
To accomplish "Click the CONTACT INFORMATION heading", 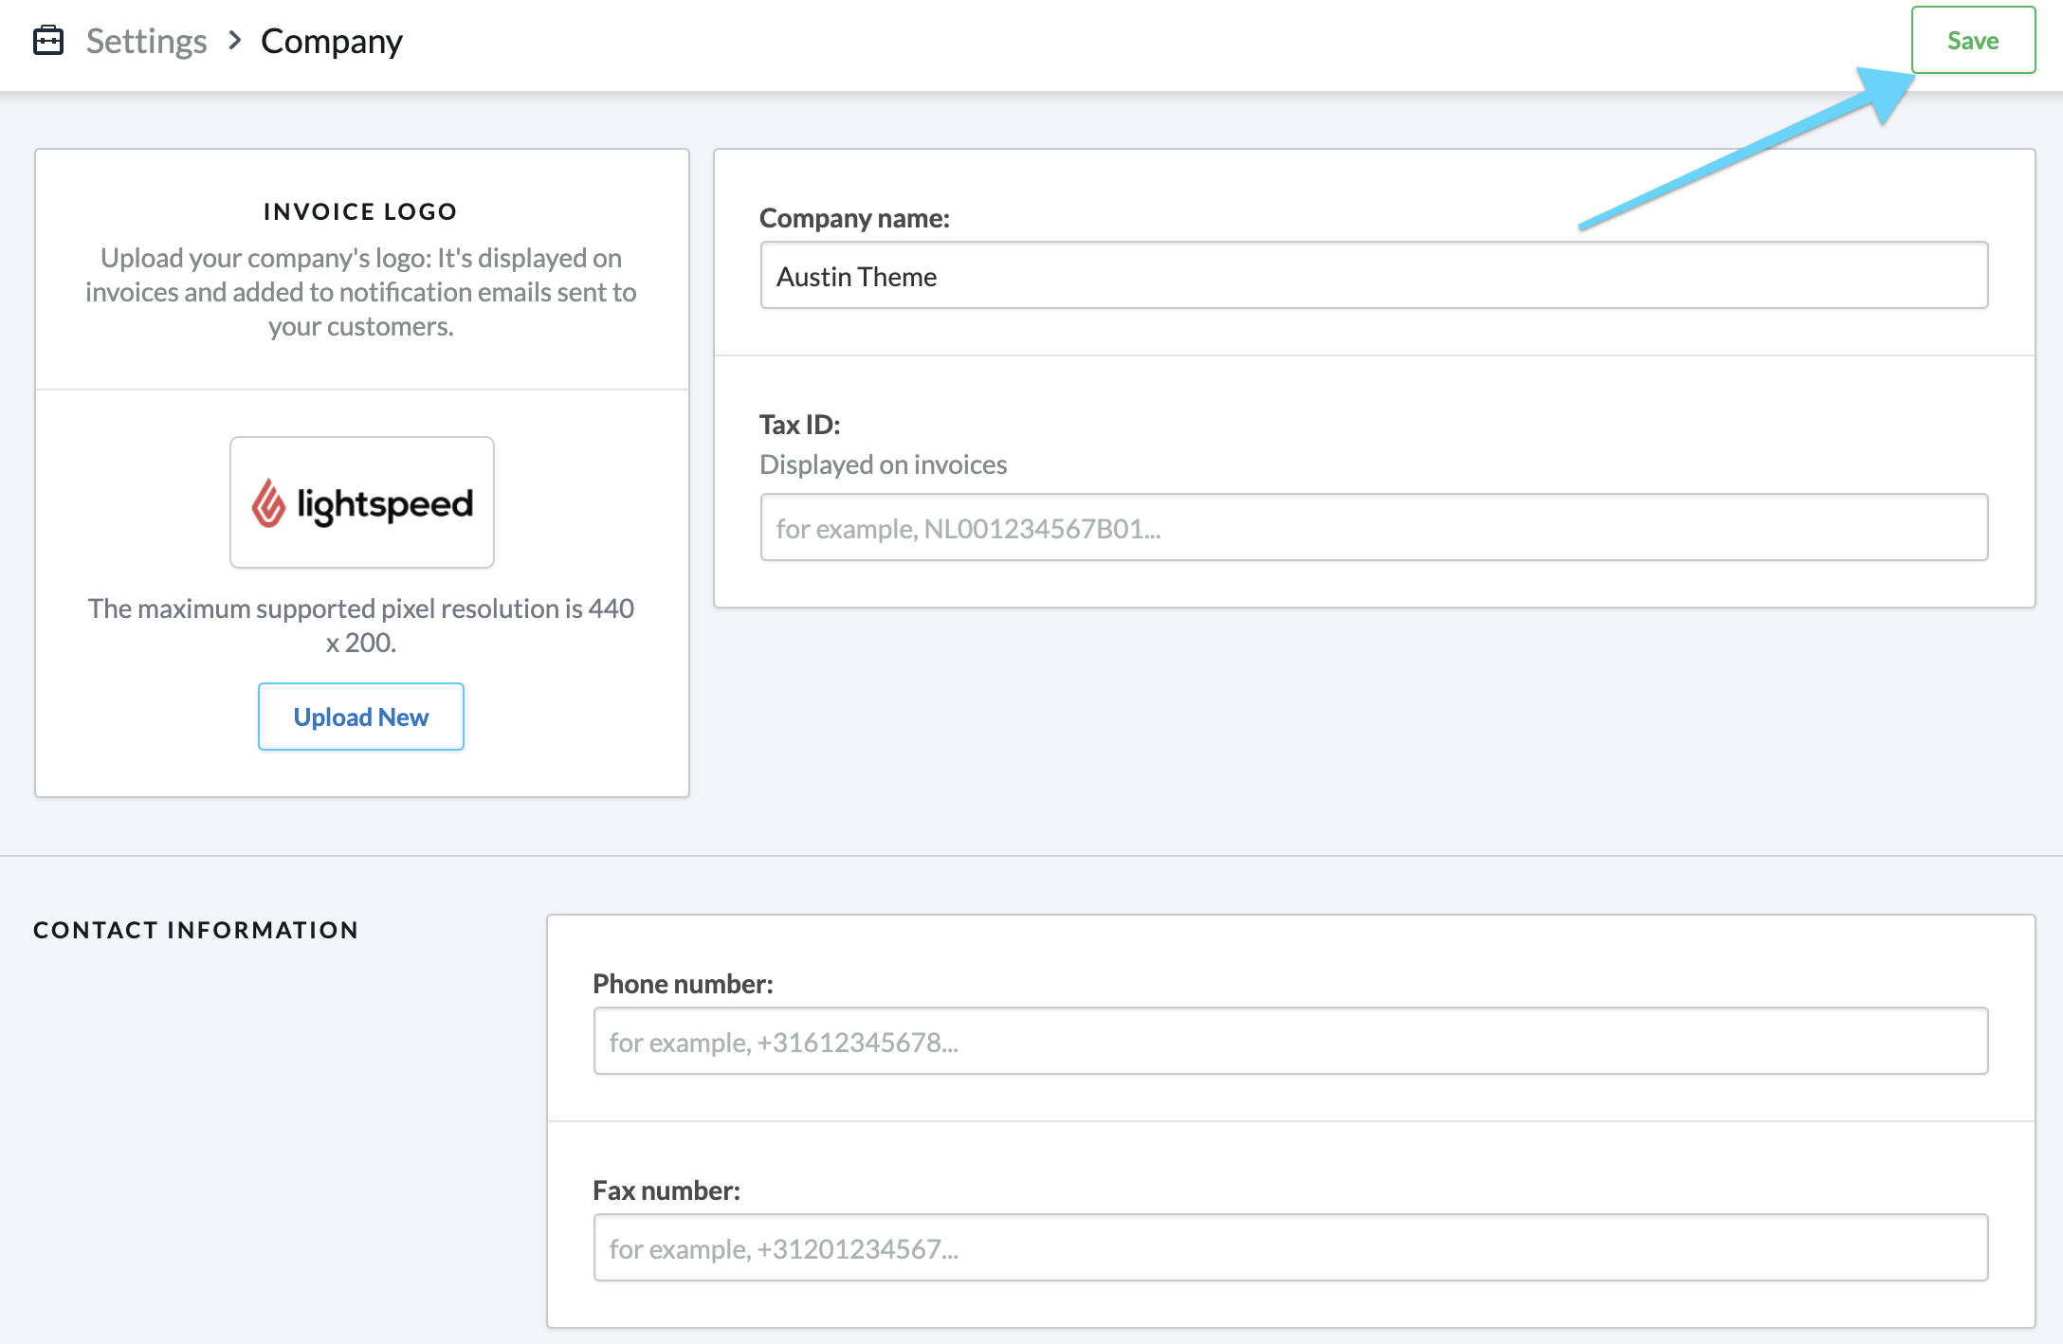I will coord(196,930).
